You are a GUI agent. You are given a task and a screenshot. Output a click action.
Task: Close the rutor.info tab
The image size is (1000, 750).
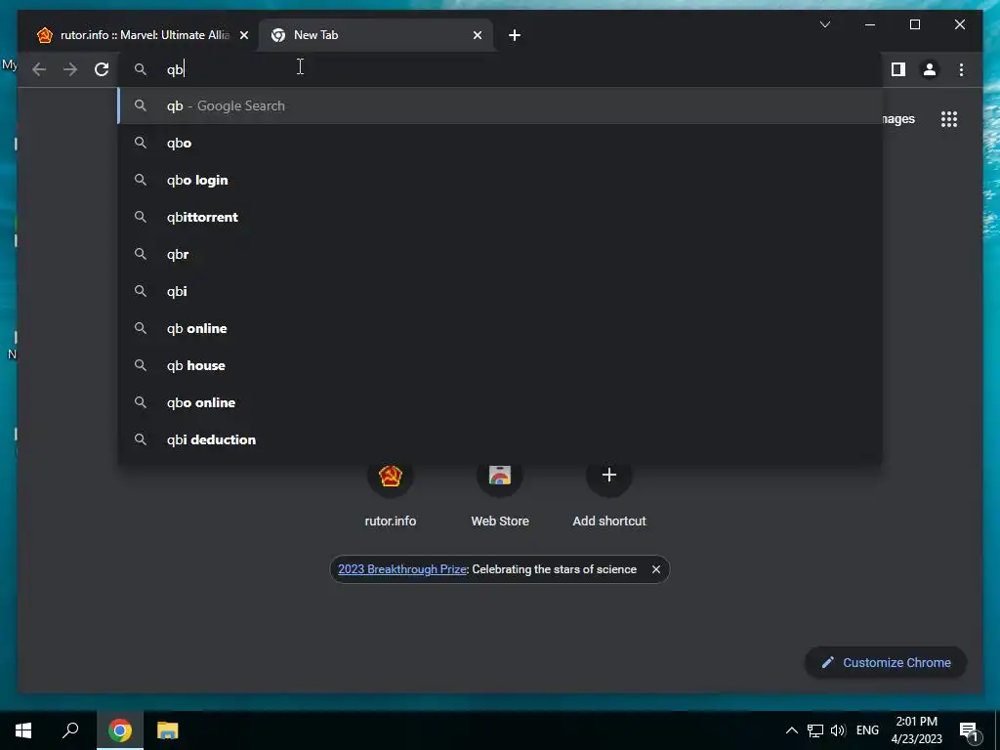pyautogui.click(x=243, y=35)
